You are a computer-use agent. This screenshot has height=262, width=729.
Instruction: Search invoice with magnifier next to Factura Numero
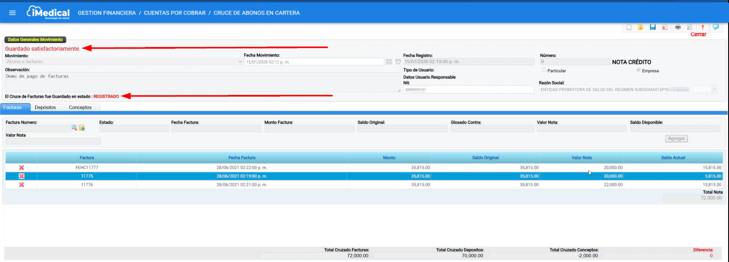pyautogui.click(x=74, y=128)
